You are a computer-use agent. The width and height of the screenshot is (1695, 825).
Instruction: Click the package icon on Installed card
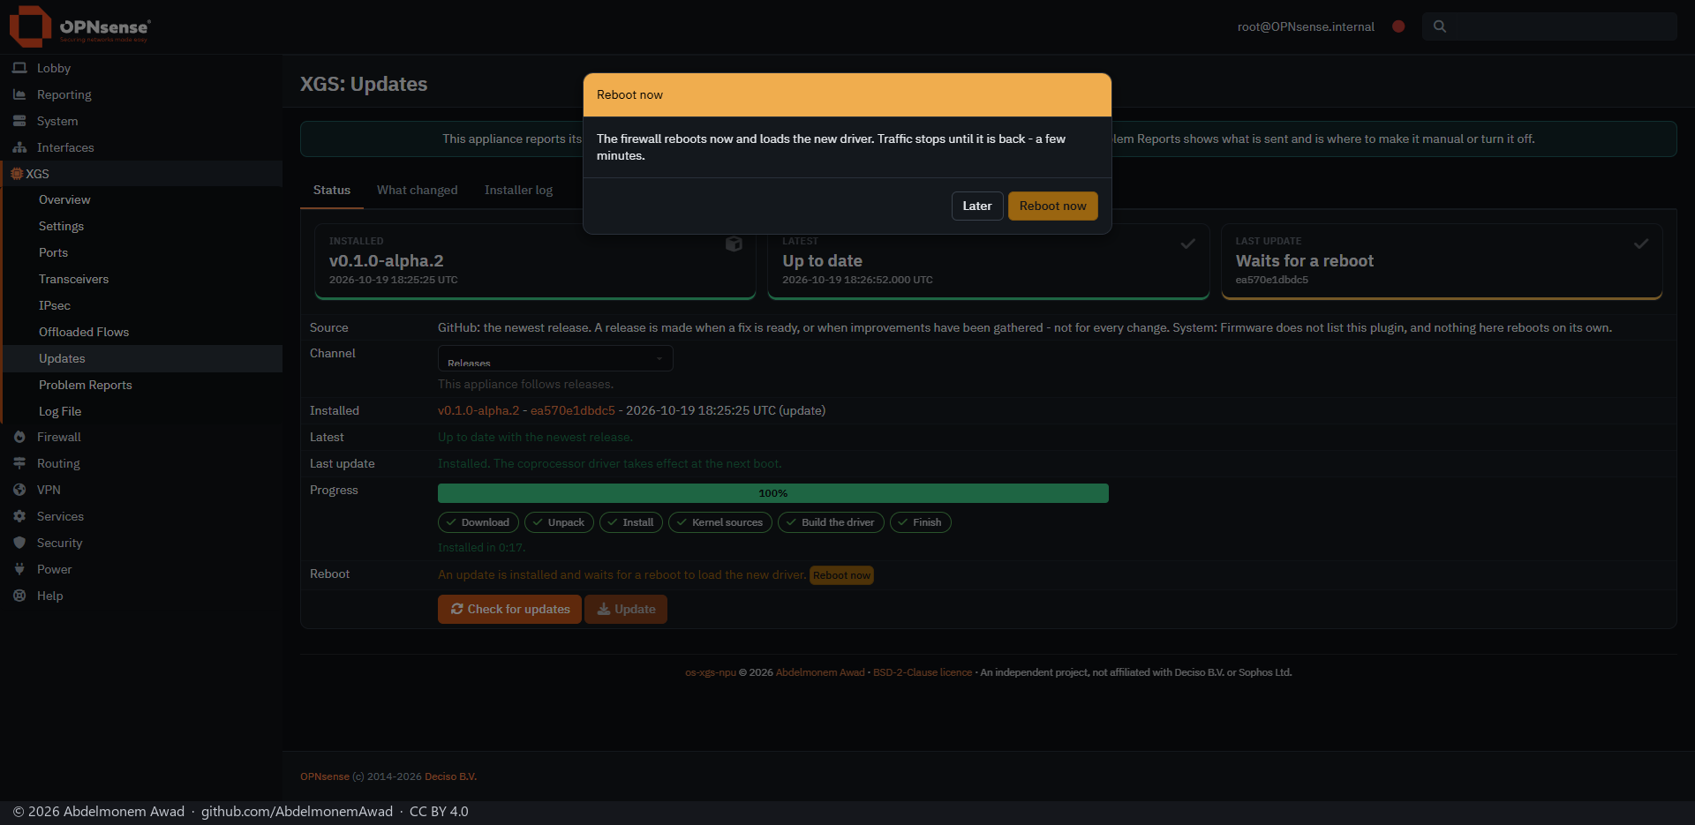[x=734, y=244]
